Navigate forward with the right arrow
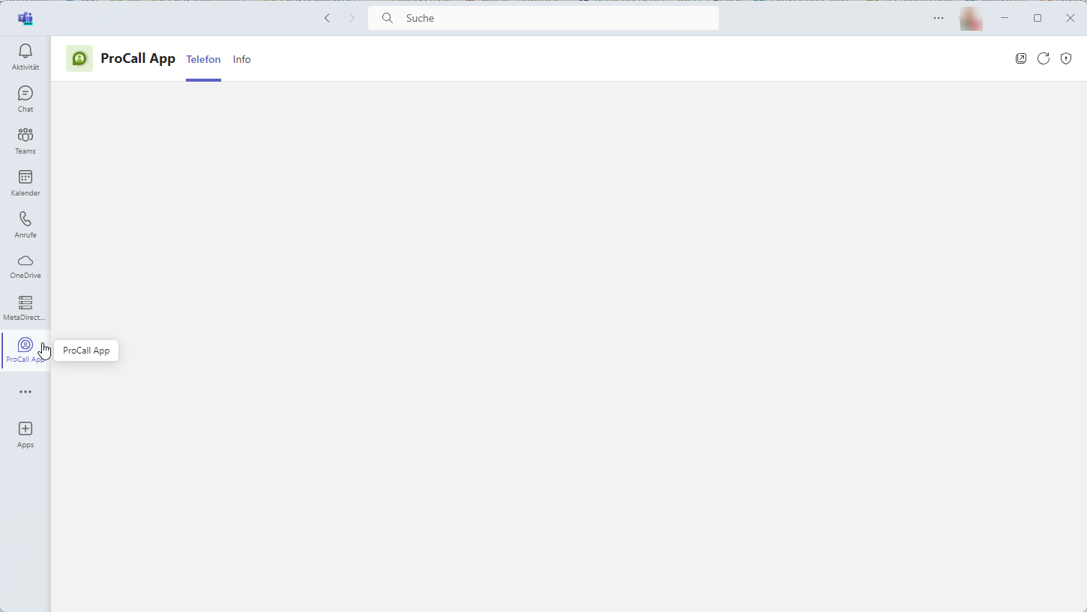The image size is (1087, 612). 352,18
